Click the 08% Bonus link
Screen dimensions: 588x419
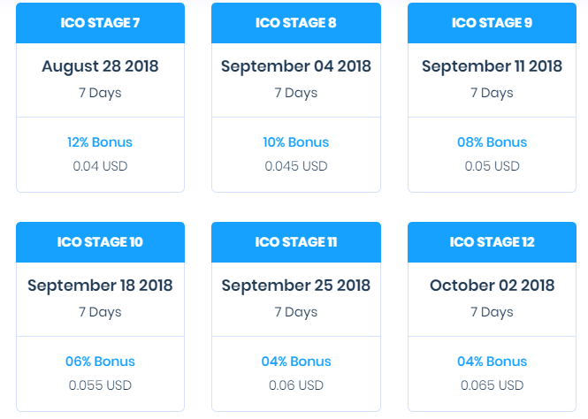coord(492,142)
